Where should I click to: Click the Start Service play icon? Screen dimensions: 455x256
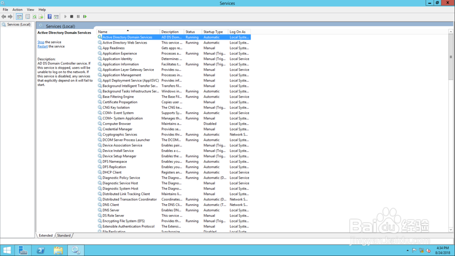pyautogui.click(x=65, y=16)
